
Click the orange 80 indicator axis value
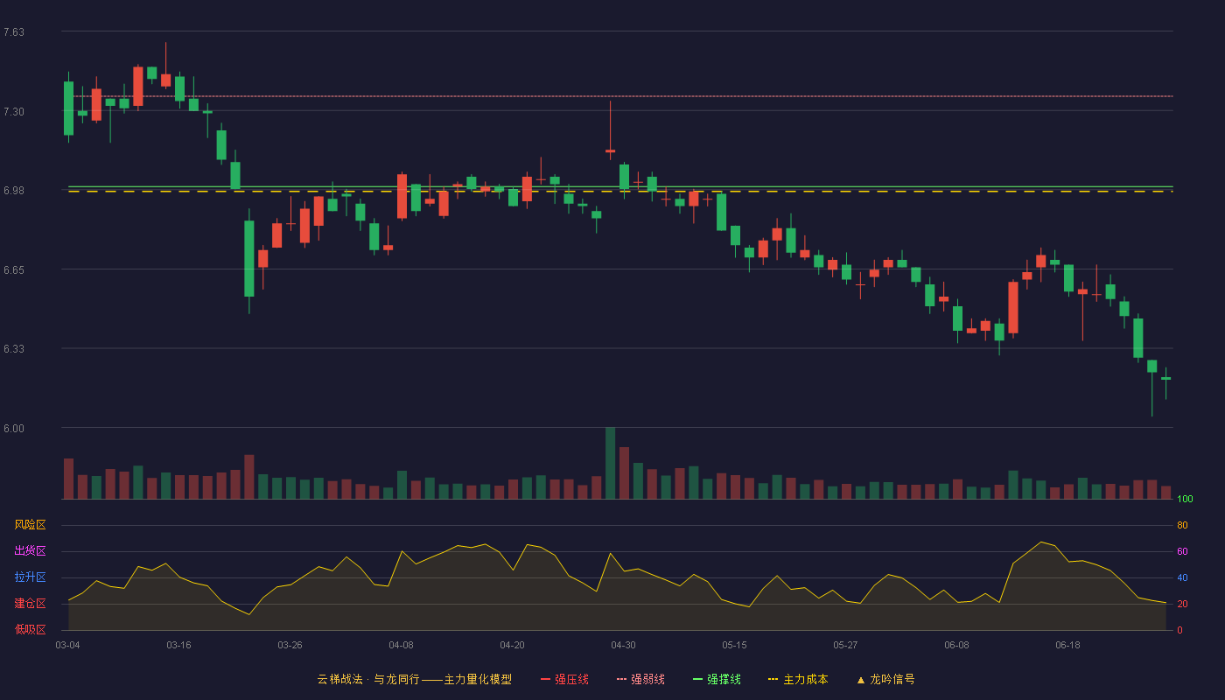1182,525
